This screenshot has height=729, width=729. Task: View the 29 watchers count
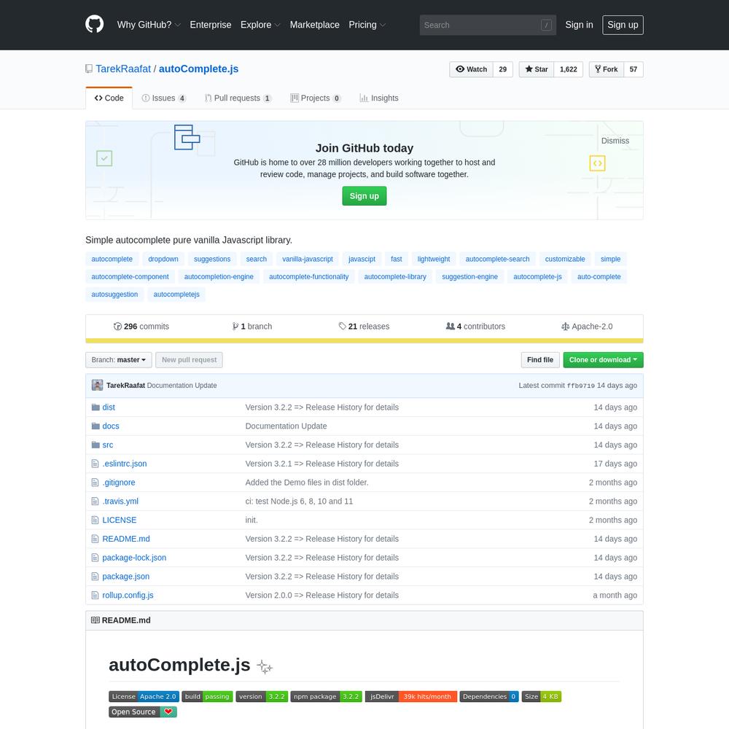pyautogui.click(x=502, y=69)
